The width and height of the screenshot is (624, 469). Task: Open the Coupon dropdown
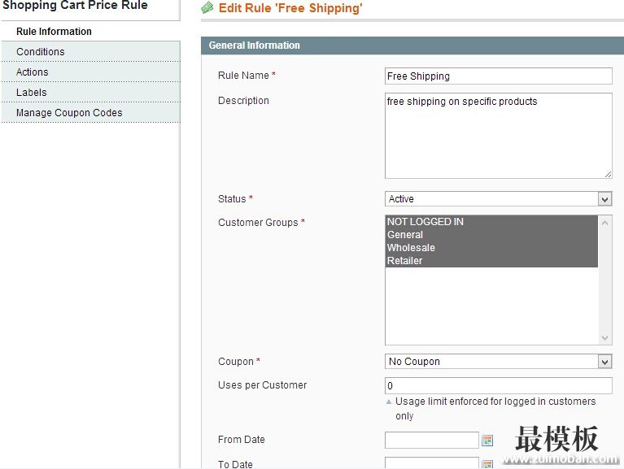pyautogui.click(x=498, y=362)
